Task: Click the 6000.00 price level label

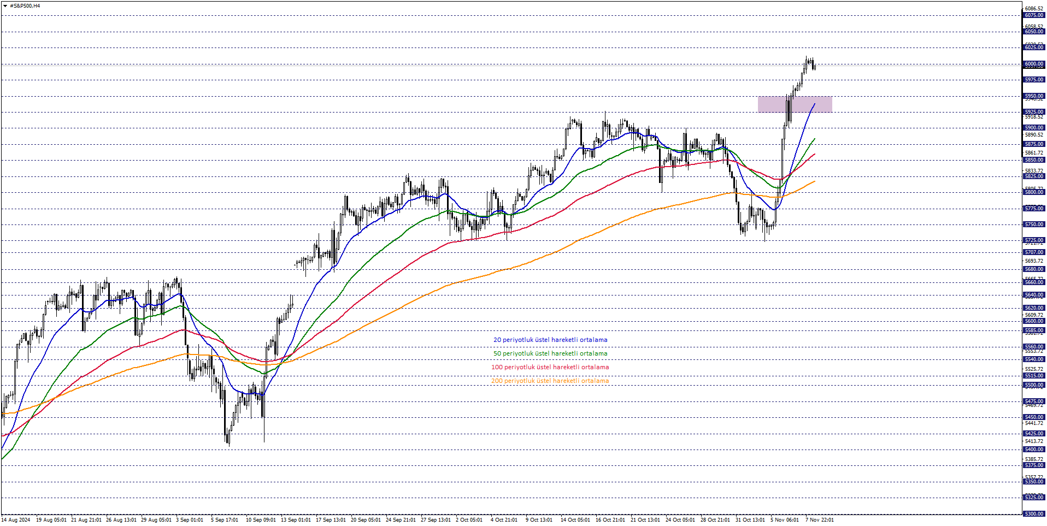Action: 1034,64
